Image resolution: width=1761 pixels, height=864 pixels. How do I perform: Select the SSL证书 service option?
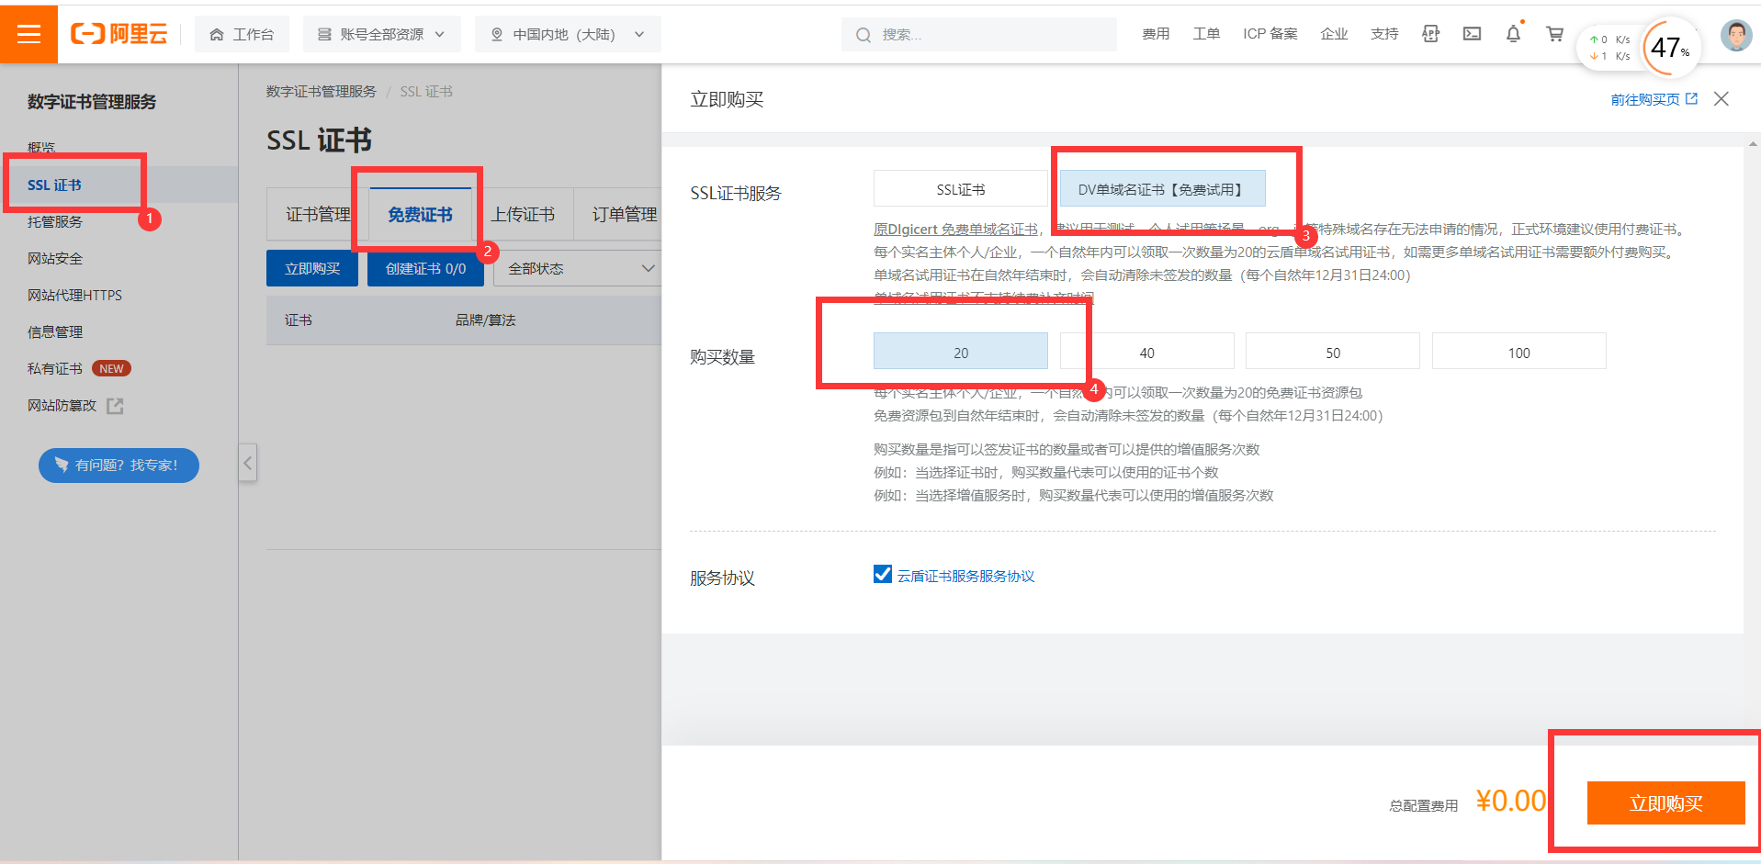coord(961,189)
